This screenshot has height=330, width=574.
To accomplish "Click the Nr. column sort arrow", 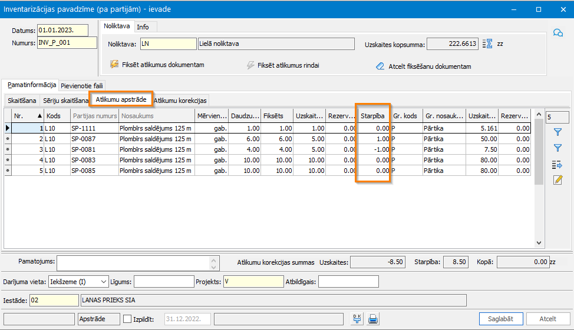I will [x=39, y=116].
